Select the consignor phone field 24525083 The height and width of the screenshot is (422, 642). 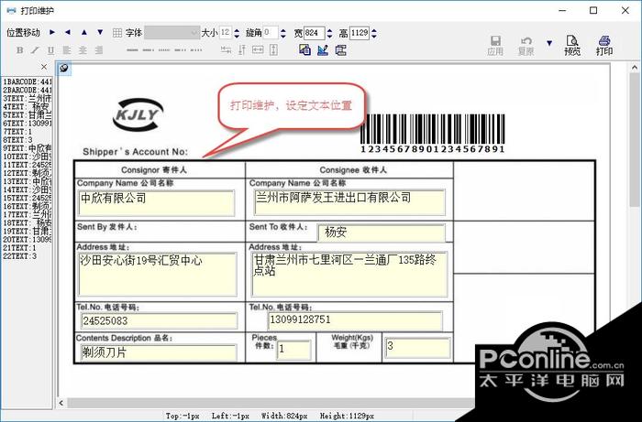[x=160, y=321]
